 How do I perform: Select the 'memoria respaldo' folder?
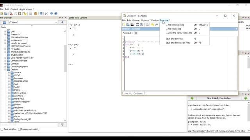click(x=22, y=102)
